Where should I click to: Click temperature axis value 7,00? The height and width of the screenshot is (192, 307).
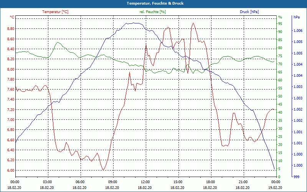pyautogui.click(x=11, y=120)
